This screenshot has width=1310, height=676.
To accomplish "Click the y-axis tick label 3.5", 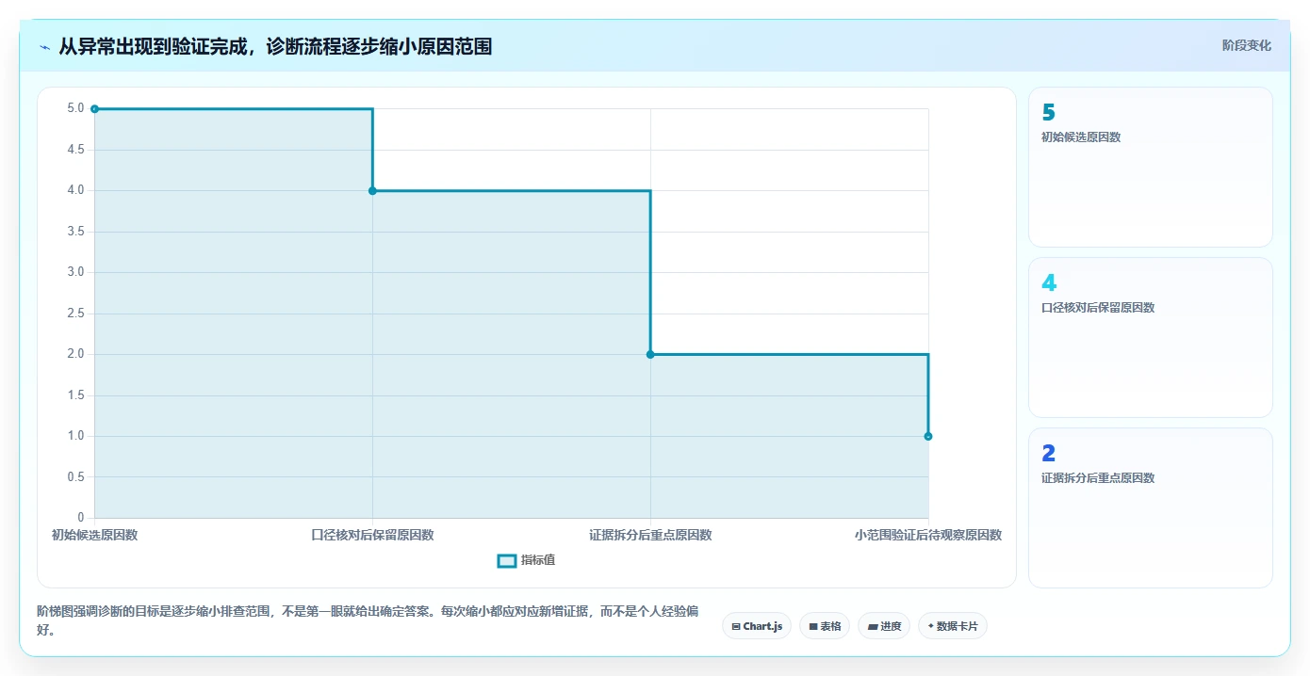I will coord(75,232).
